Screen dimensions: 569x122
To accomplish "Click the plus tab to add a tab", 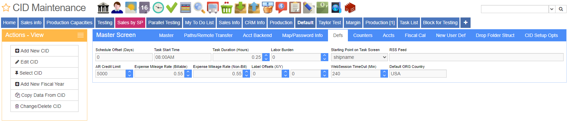I will [466, 23].
